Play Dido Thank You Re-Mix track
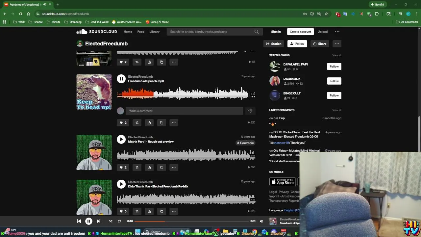421x237 pixels. click(x=121, y=184)
